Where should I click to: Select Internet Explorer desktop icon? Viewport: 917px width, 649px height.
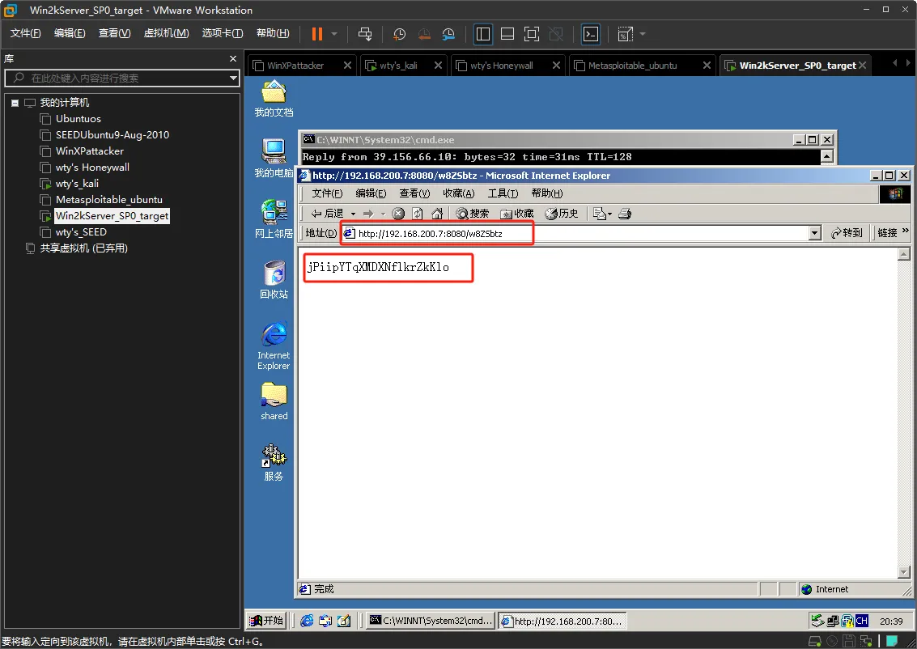point(274,346)
